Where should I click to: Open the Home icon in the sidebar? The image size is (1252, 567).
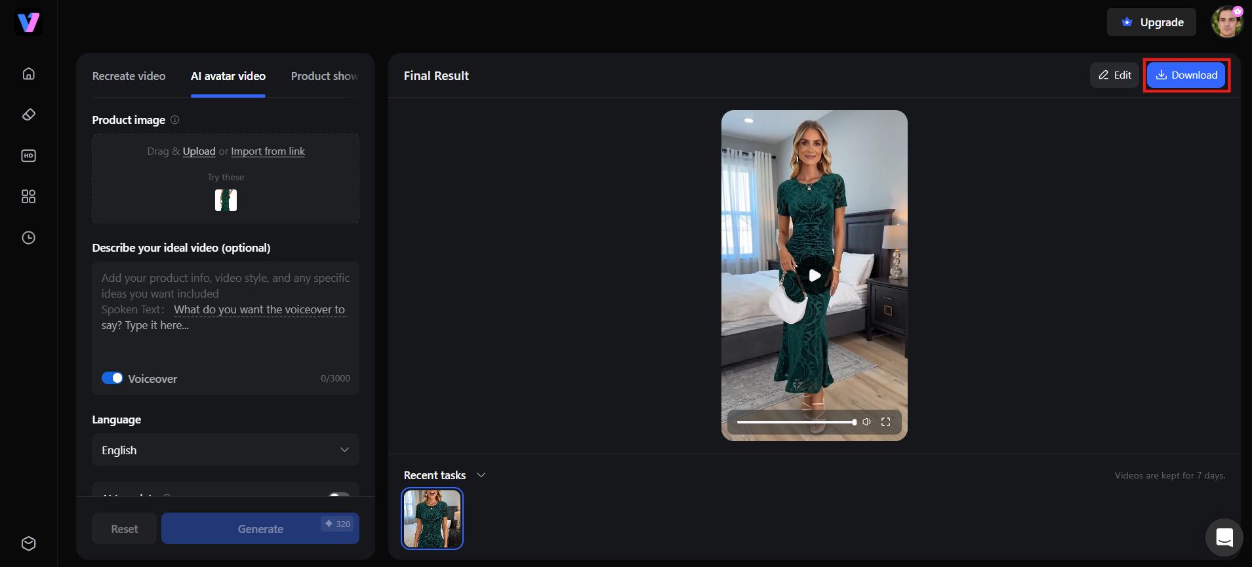tap(28, 73)
